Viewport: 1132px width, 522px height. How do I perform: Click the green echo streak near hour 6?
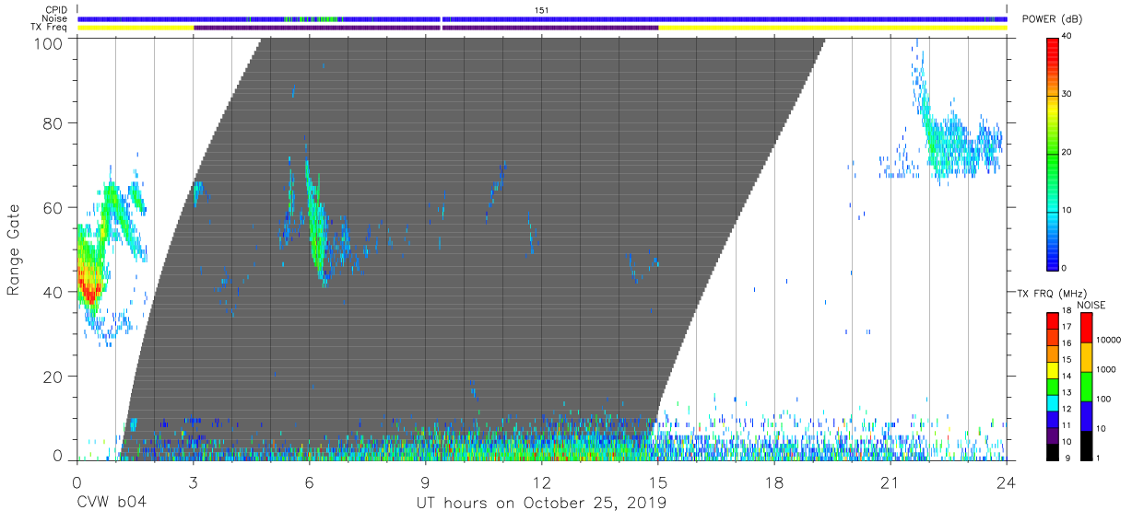tap(315, 221)
